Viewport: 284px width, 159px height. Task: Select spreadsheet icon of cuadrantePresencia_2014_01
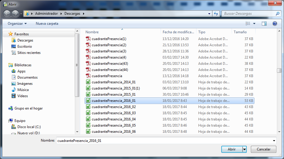click(88, 82)
